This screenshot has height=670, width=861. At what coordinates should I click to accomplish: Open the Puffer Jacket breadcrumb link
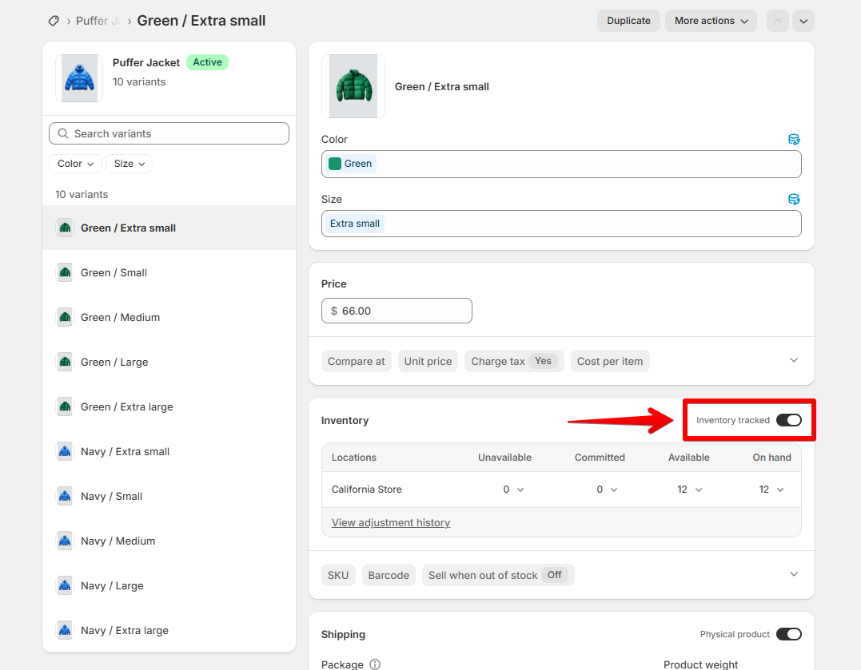[98, 21]
